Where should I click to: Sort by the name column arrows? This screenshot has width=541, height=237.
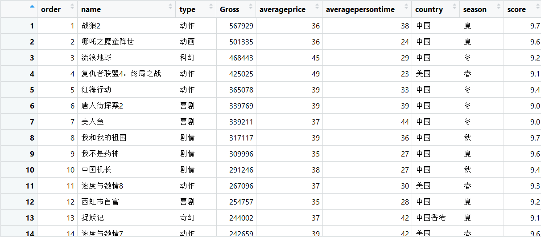pos(170,7)
